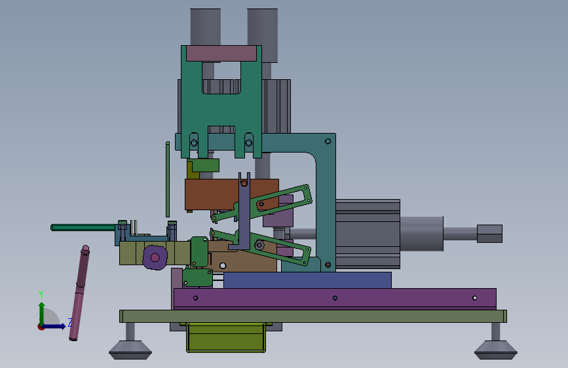Select the lowest green switch block near the purple rail
The image size is (568, 368).
pos(197,278)
